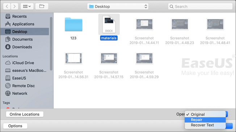
Task: Open the Desktop location popup
Action: coord(118,6)
